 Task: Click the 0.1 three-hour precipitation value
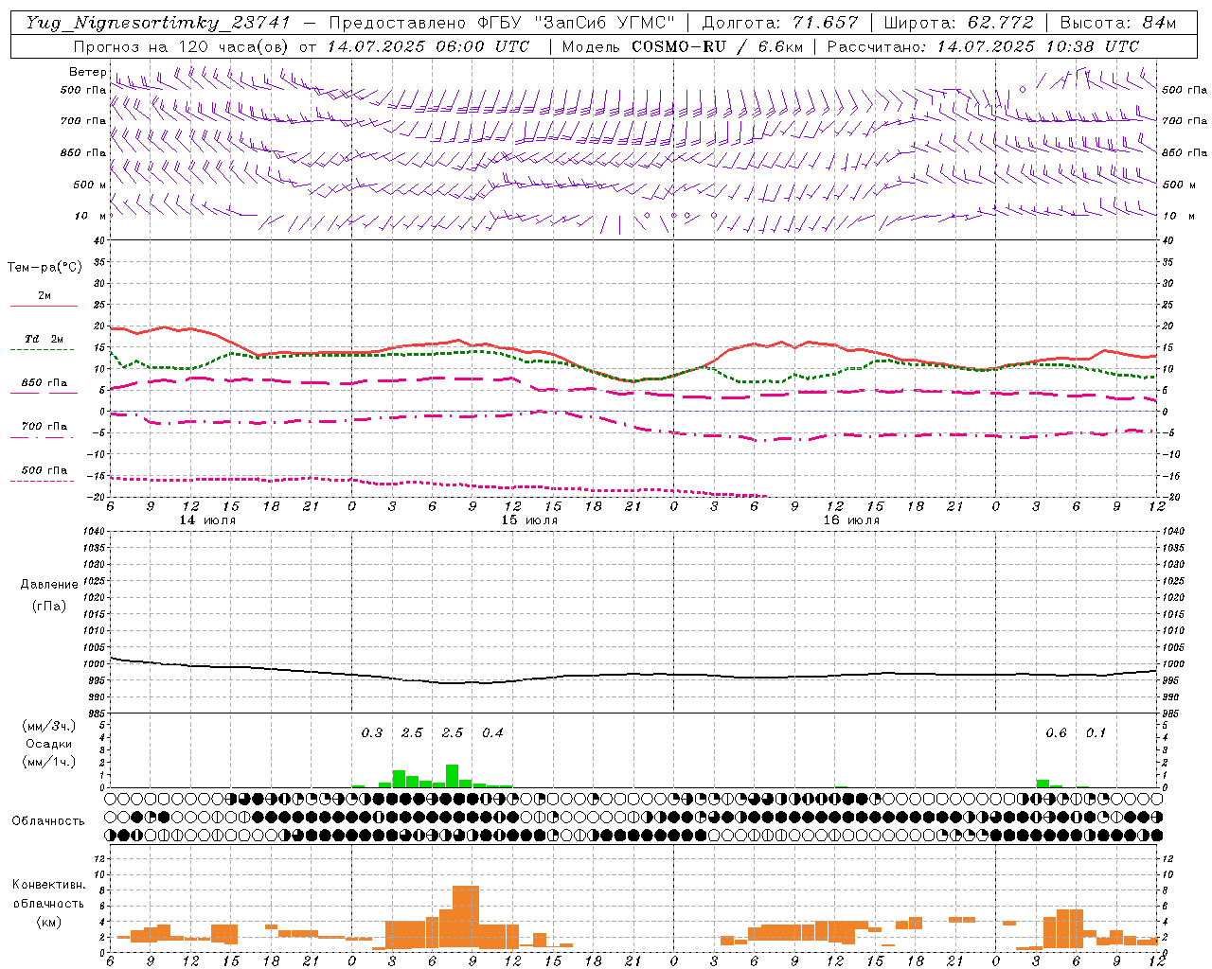[1096, 733]
